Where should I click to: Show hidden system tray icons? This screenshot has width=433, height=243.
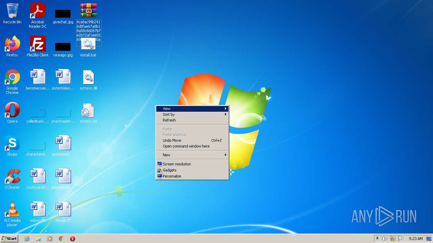tap(377, 239)
